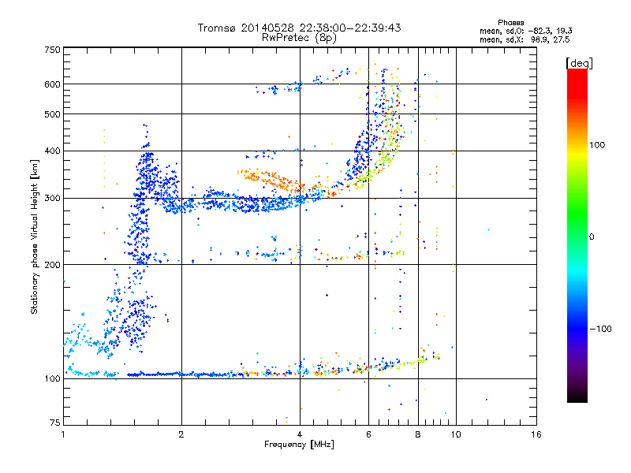Click the x-axis tick label '6'
The width and height of the screenshot is (631, 473).
coord(368,434)
